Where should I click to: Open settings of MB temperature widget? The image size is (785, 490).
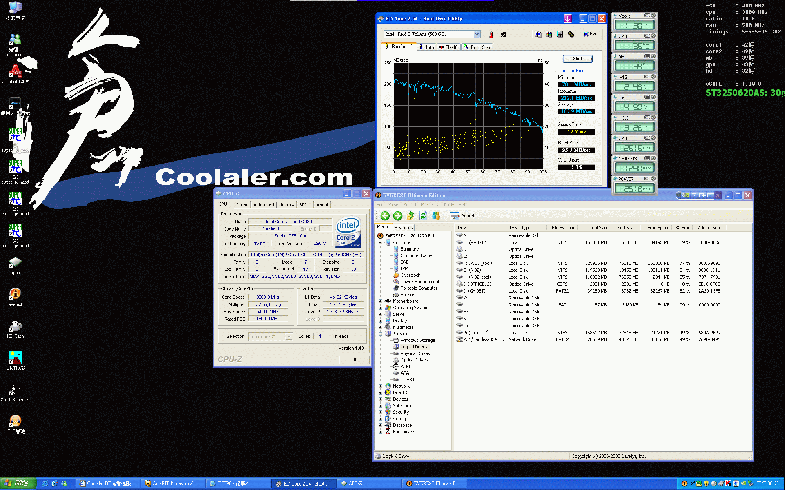click(647, 56)
